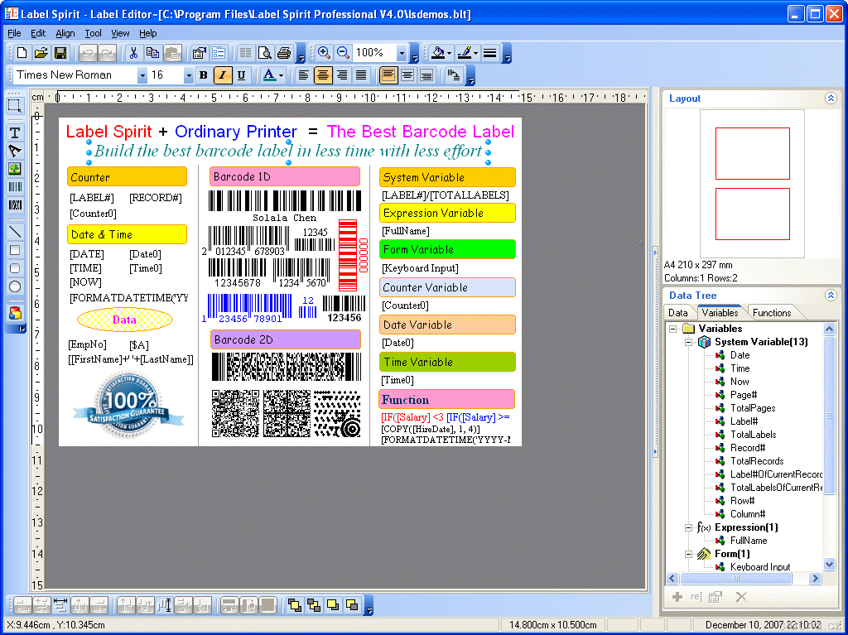The width and height of the screenshot is (848, 635).
Task: Open the font color picker arrow
Action: (282, 75)
